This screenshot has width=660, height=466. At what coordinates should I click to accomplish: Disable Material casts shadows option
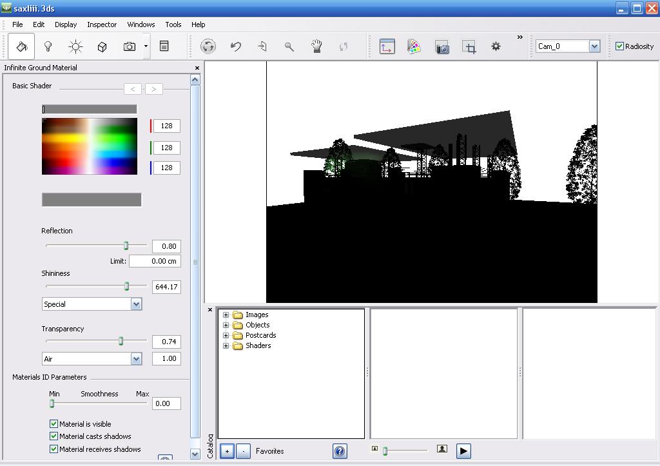click(x=54, y=436)
